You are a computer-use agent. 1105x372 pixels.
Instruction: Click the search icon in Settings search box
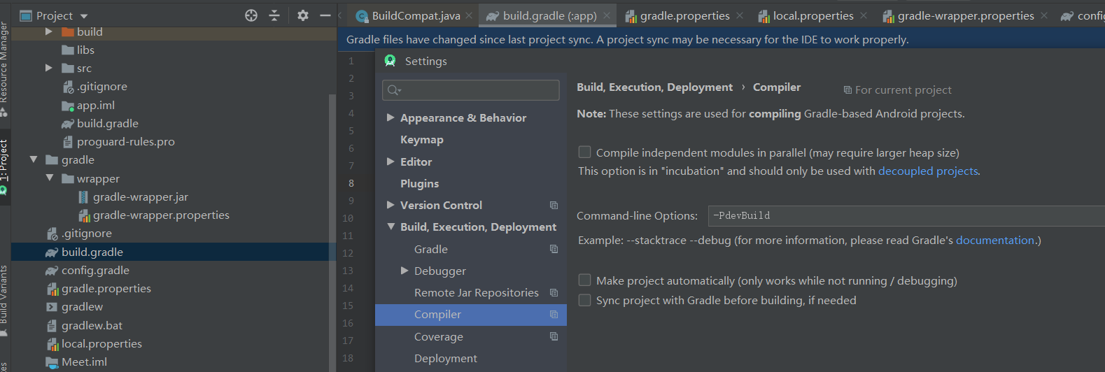pos(394,90)
